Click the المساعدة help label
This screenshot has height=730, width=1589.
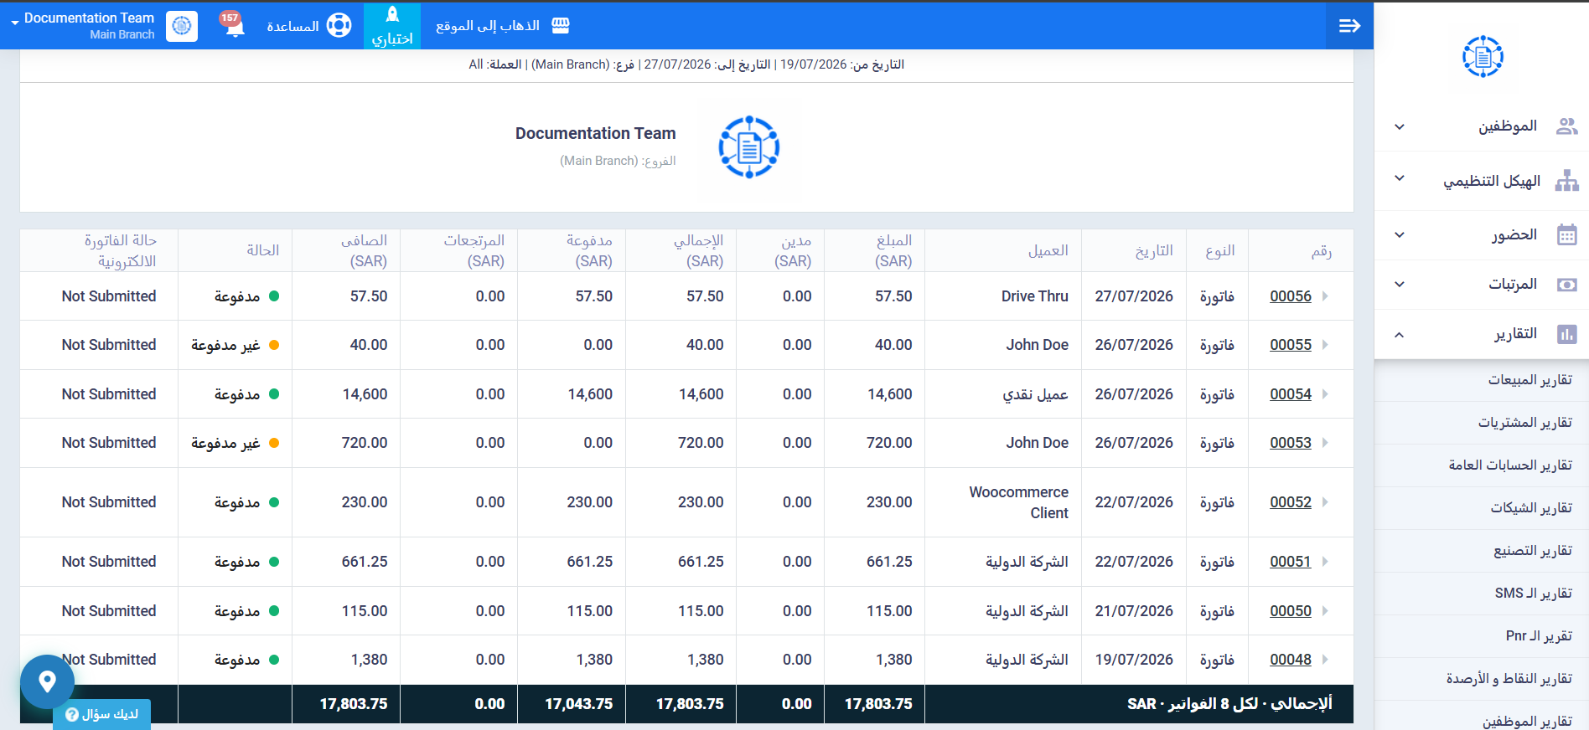click(292, 26)
